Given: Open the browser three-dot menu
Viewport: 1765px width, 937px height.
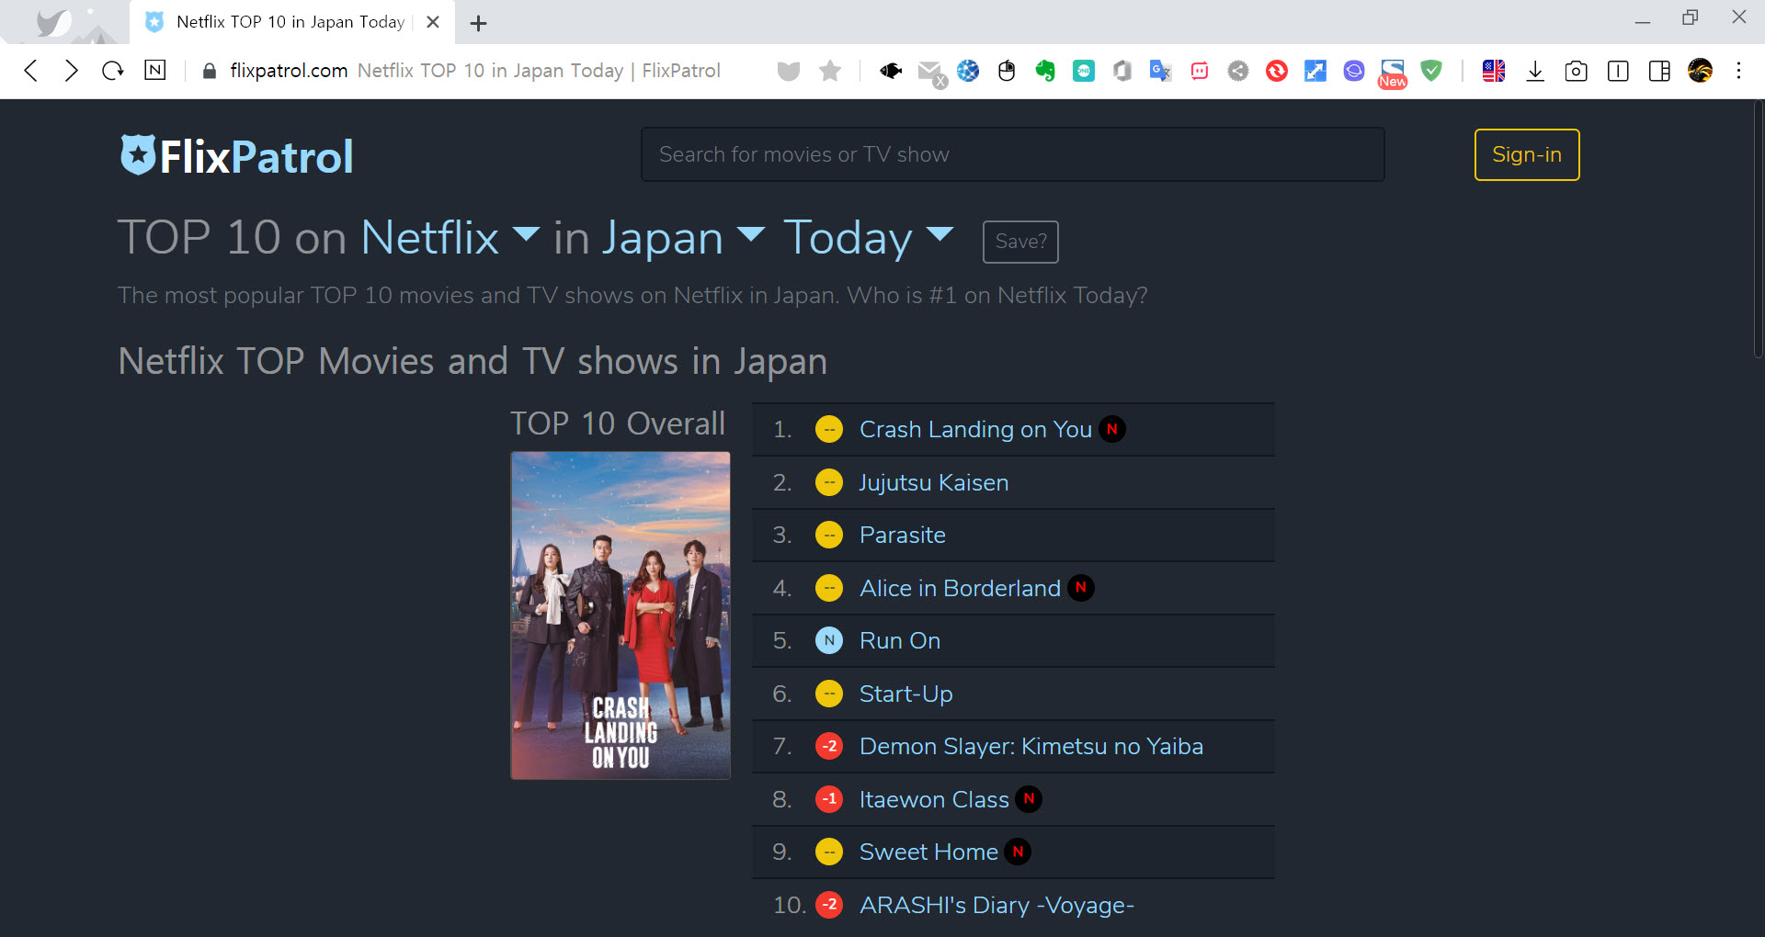Looking at the screenshot, I should click(1738, 71).
